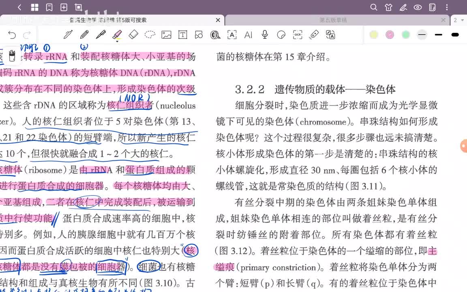The width and height of the screenshot is (467, 292).
Task: Select the shapes tool
Action: [x=199, y=35]
